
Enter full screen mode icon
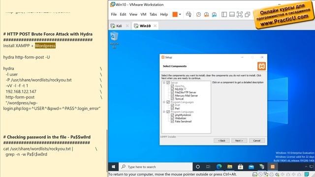pos(240,14)
